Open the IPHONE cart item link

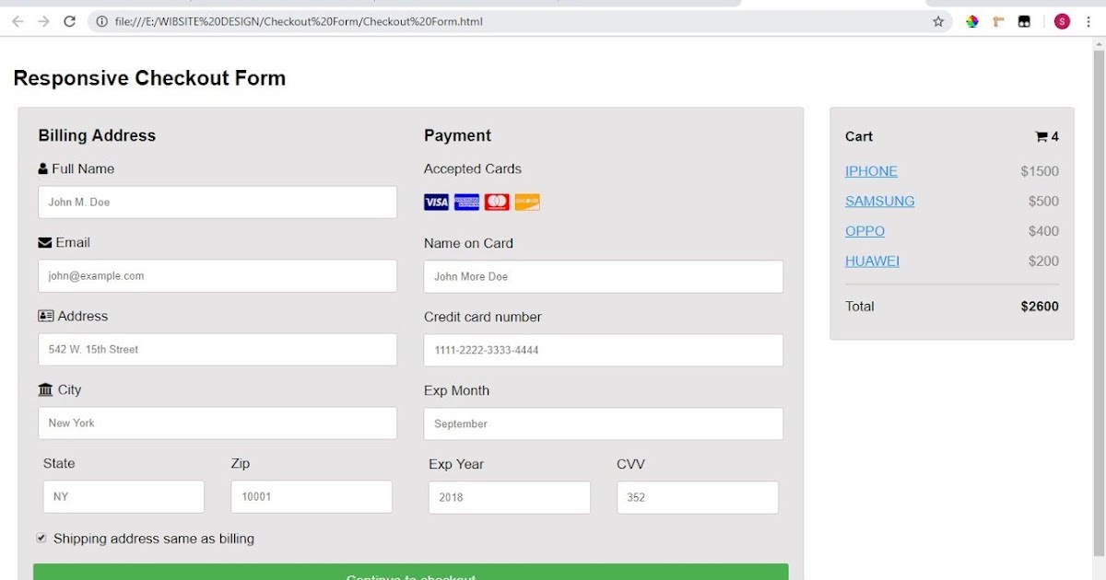(x=871, y=170)
